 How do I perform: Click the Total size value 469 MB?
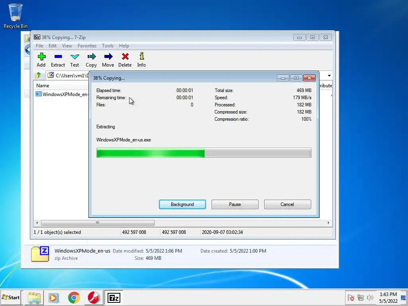tap(304, 90)
